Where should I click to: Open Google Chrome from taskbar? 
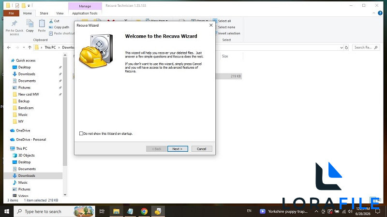click(x=144, y=211)
